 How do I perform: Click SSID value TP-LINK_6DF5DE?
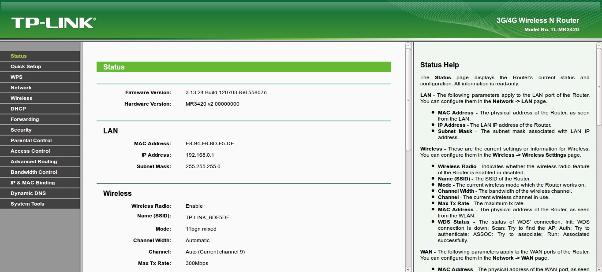coord(208,217)
